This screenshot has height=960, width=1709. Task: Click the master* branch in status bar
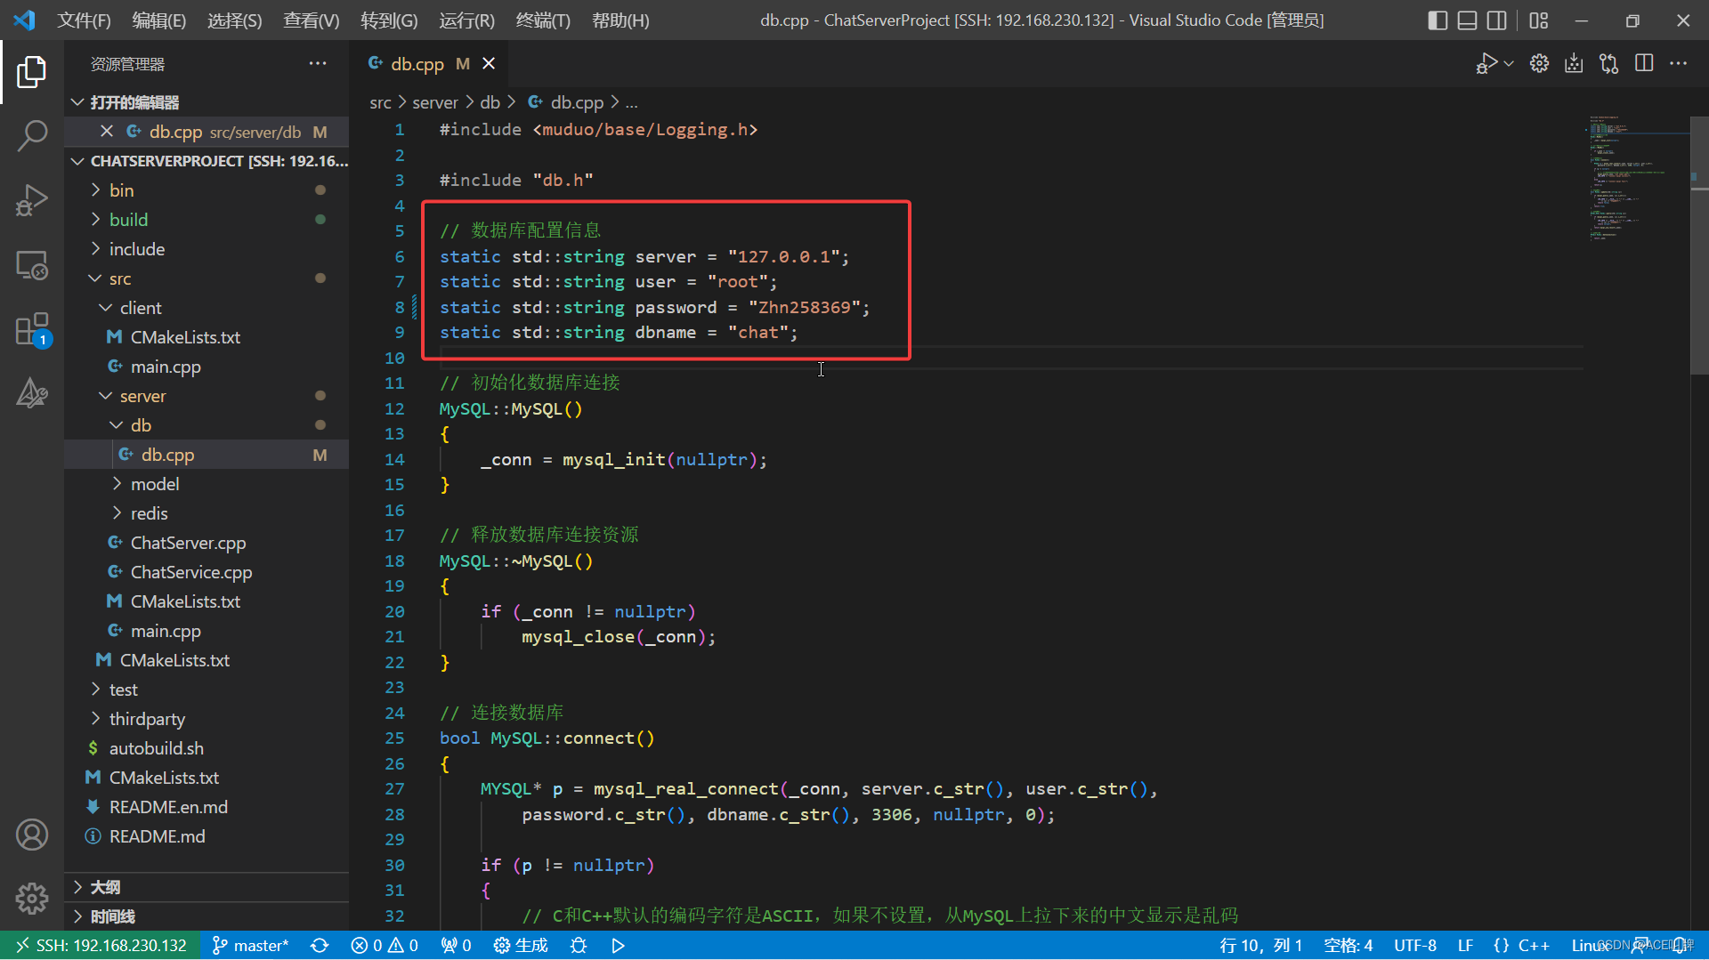pos(250,945)
